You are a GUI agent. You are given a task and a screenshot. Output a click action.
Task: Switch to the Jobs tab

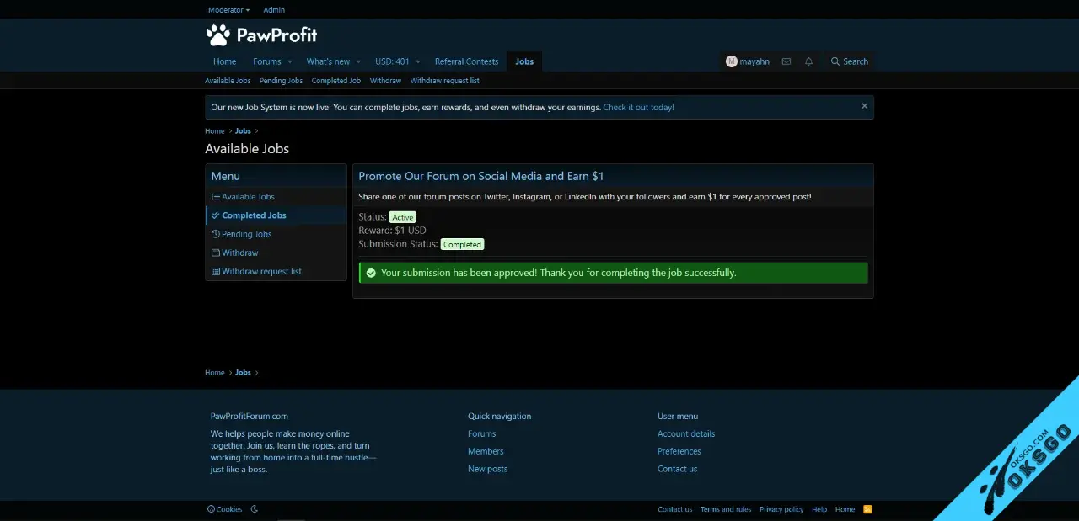pyautogui.click(x=524, y=61)
